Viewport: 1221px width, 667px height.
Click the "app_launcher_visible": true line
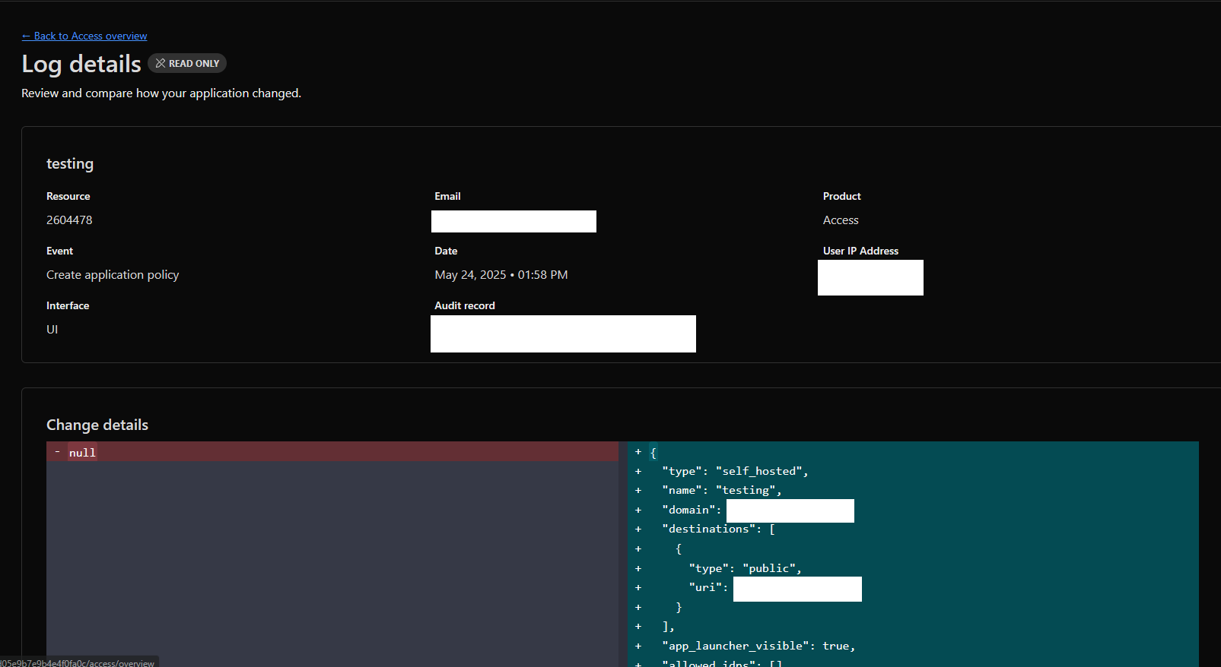pyautogui.click(x=758, y=646)
